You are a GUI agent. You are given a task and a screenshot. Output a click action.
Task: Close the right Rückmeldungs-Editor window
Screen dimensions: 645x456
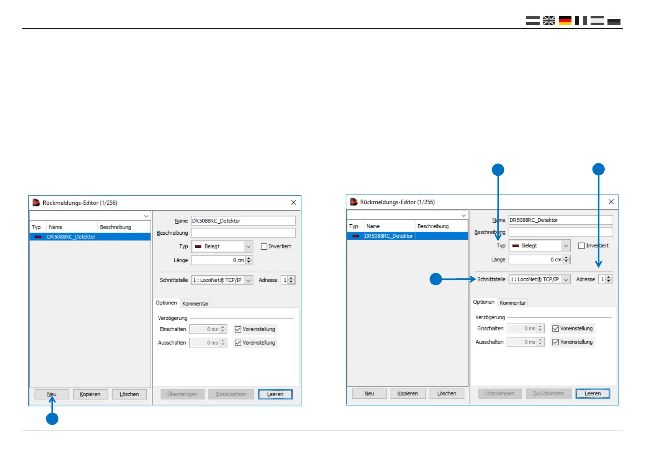tap(611, 202)
